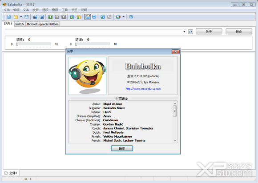The height and width of the screenshot is (183, 258).
Task: Click the blue-green book icon with arrow
Action: (103, 17)
